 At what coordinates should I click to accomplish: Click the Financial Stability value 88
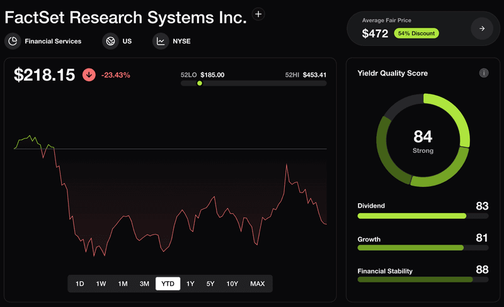point(482,269)
